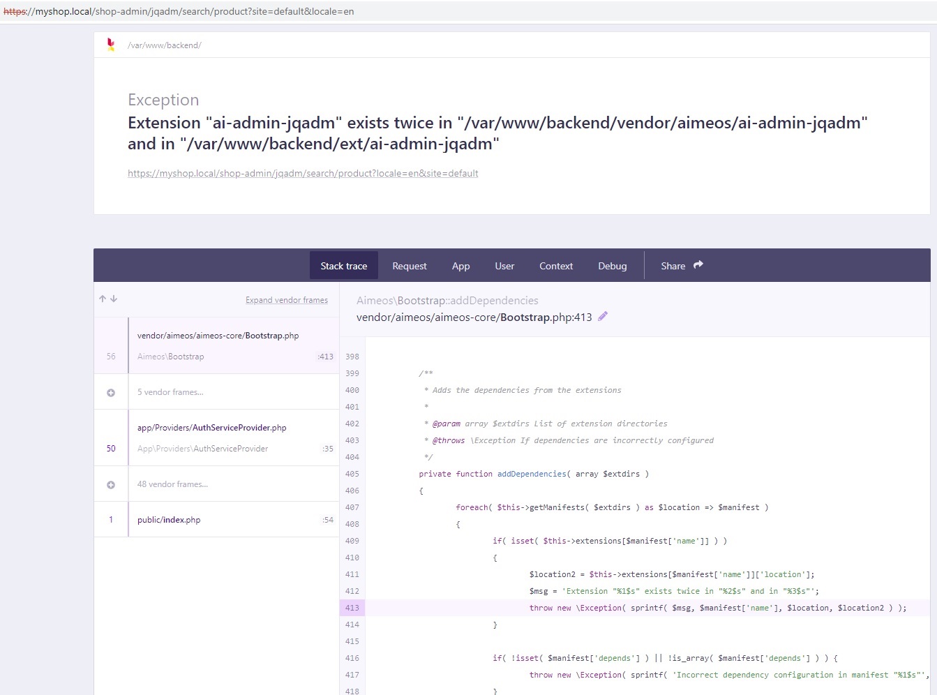Click the Share arrow icon

[698, 265]
